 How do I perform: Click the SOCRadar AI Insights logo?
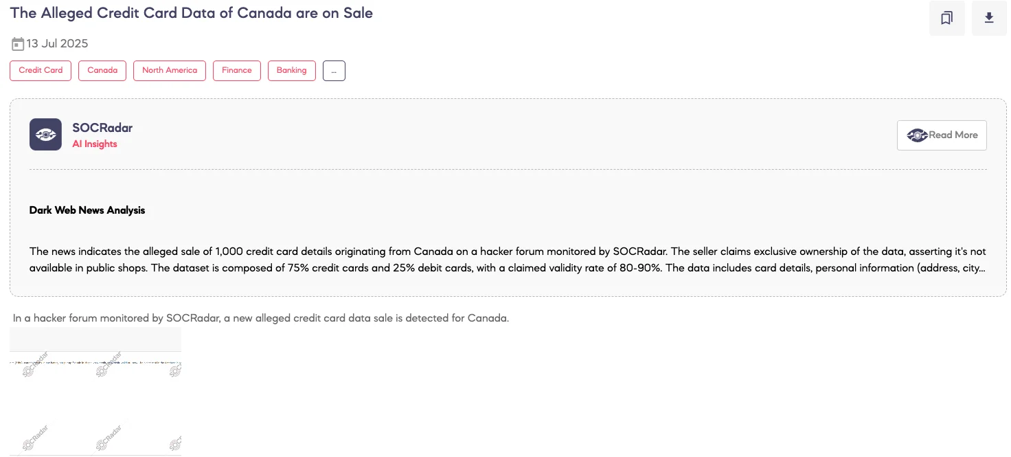pos(45,134)
